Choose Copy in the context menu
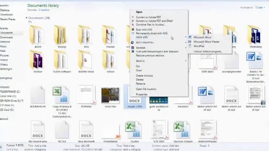 [x=159, y=70]
